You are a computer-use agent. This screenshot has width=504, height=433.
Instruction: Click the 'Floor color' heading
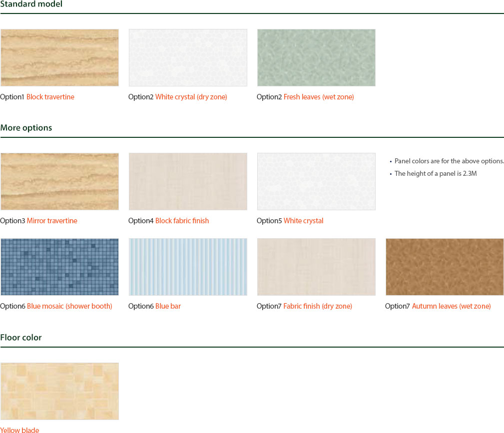(21, 337)
